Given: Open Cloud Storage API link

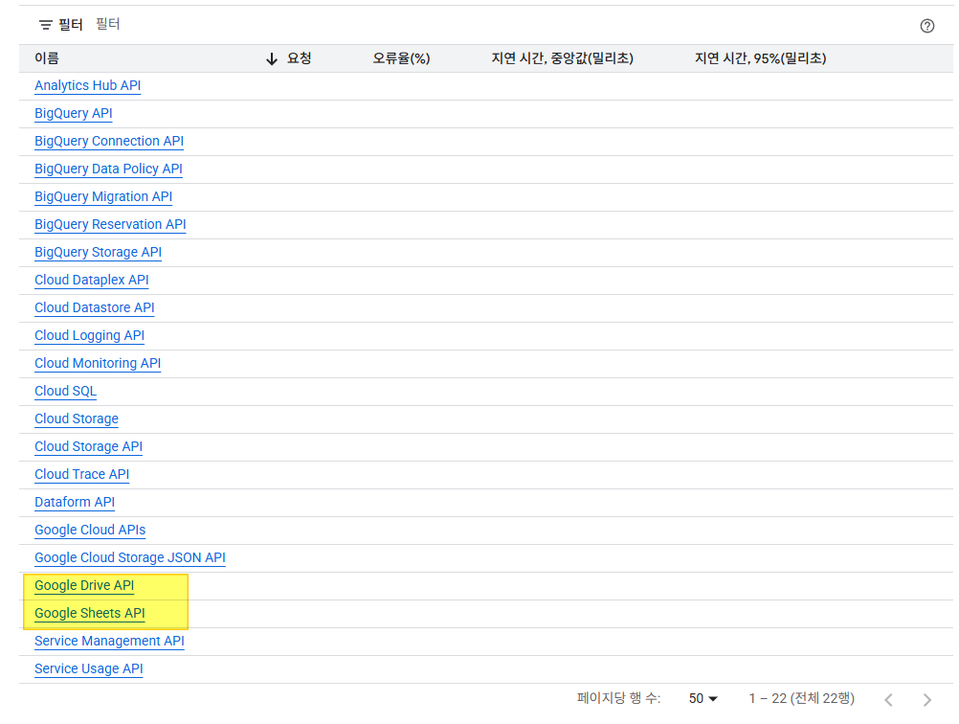Looking at the screenshot, I should pyautogui.click(x=88, y=447).
